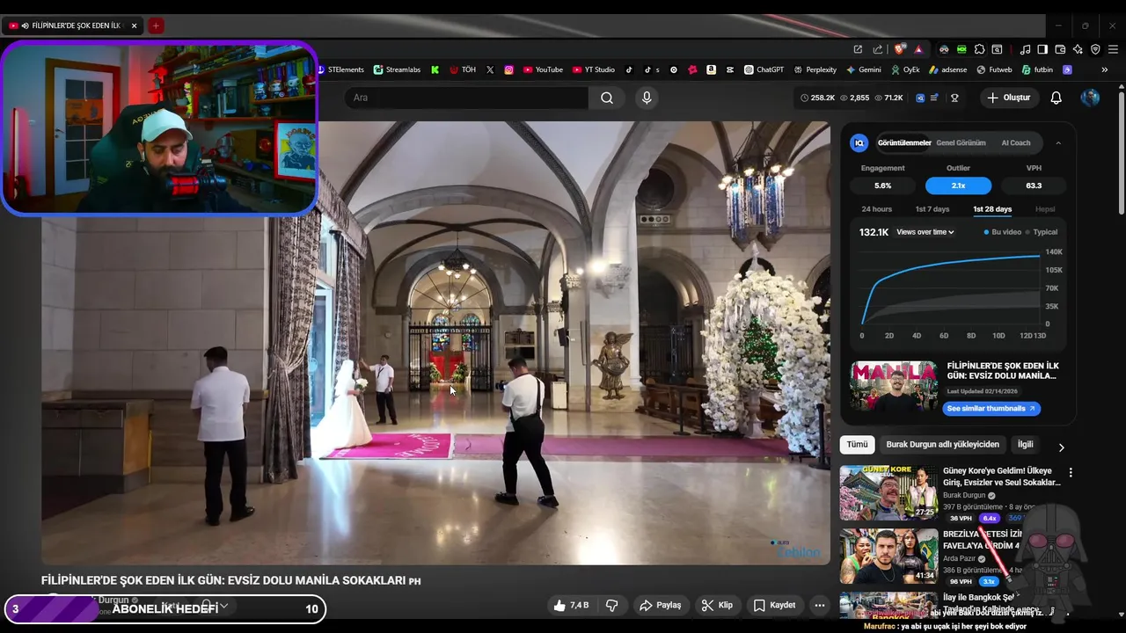Click the share-page icon in the address bar

(878, 49)
